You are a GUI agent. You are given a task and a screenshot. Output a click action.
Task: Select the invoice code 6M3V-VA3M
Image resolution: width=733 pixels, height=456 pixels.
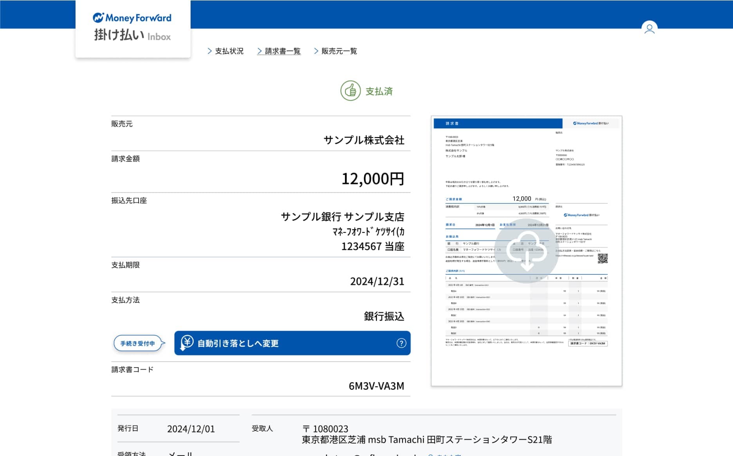(376, 386)
